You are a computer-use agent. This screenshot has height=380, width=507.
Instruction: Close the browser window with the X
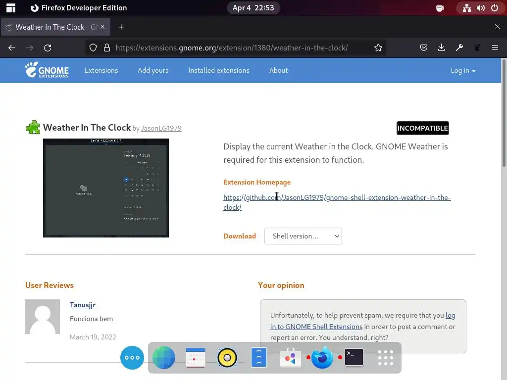click(497, 27)
